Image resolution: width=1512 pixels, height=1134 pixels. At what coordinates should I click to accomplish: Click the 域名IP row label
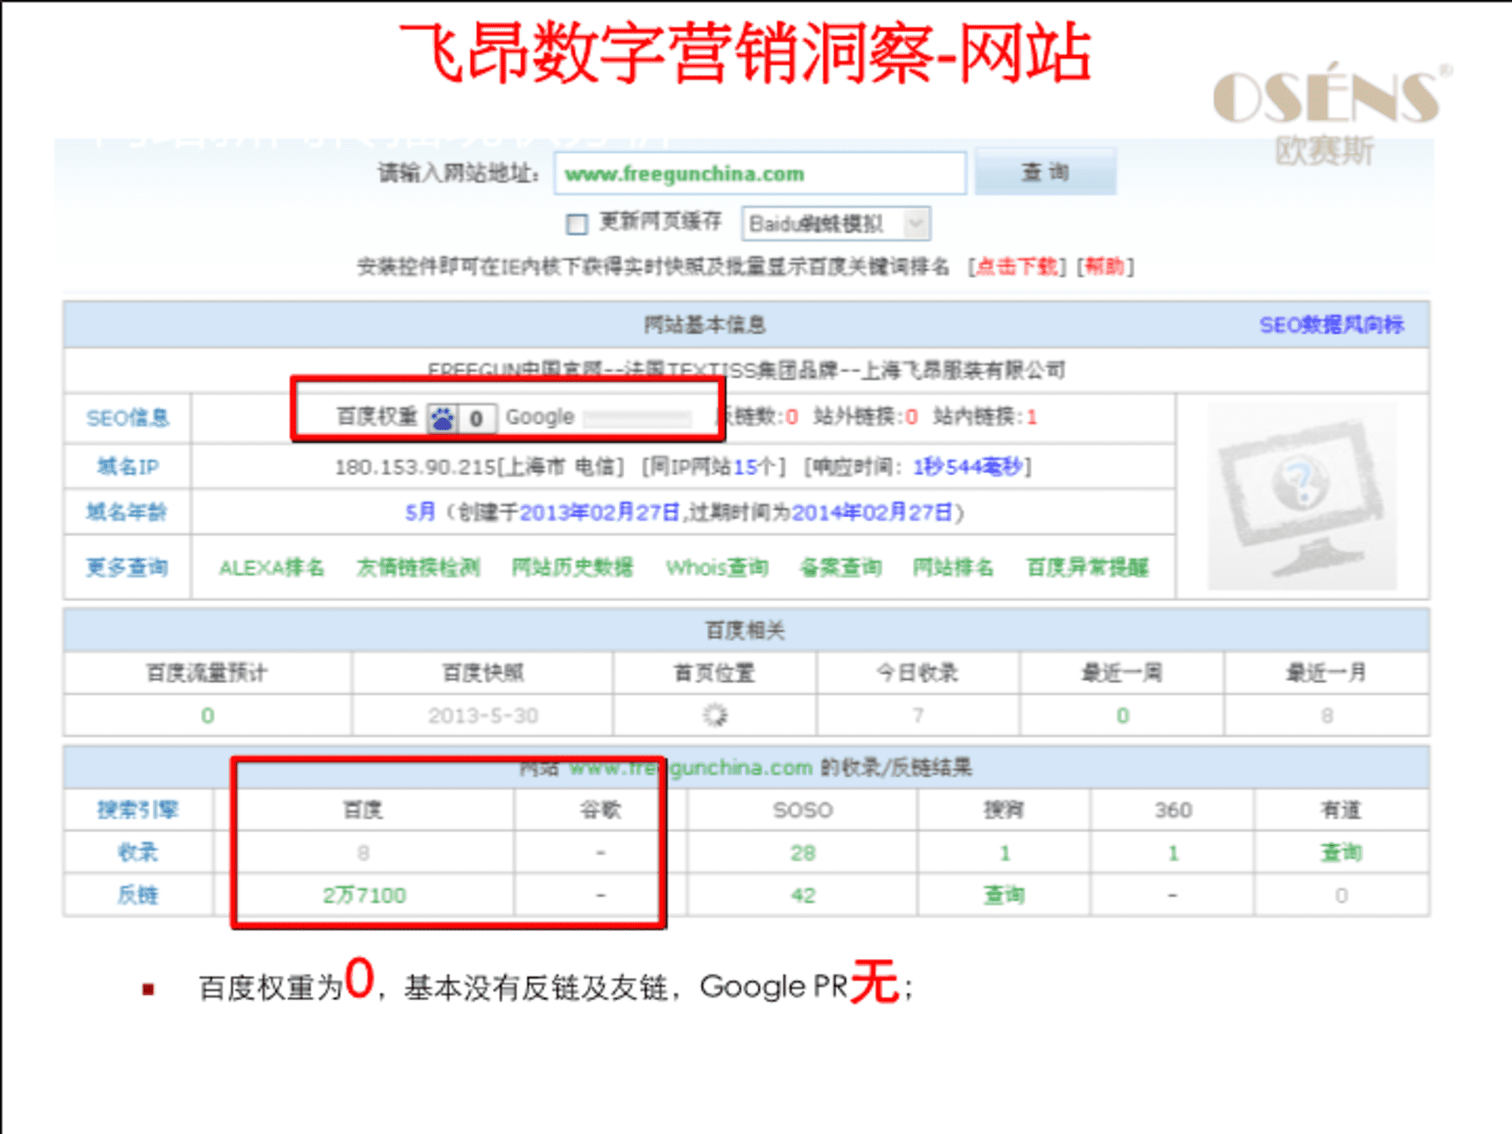coord(128,466)
